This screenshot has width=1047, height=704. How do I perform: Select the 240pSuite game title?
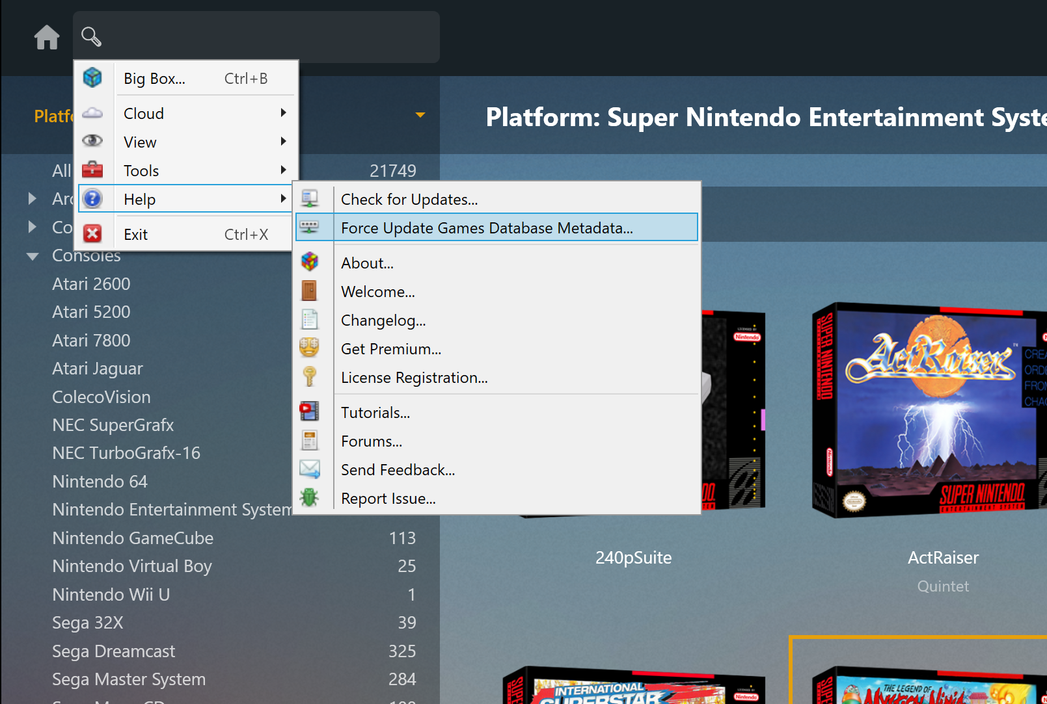[x=633, y=558]
